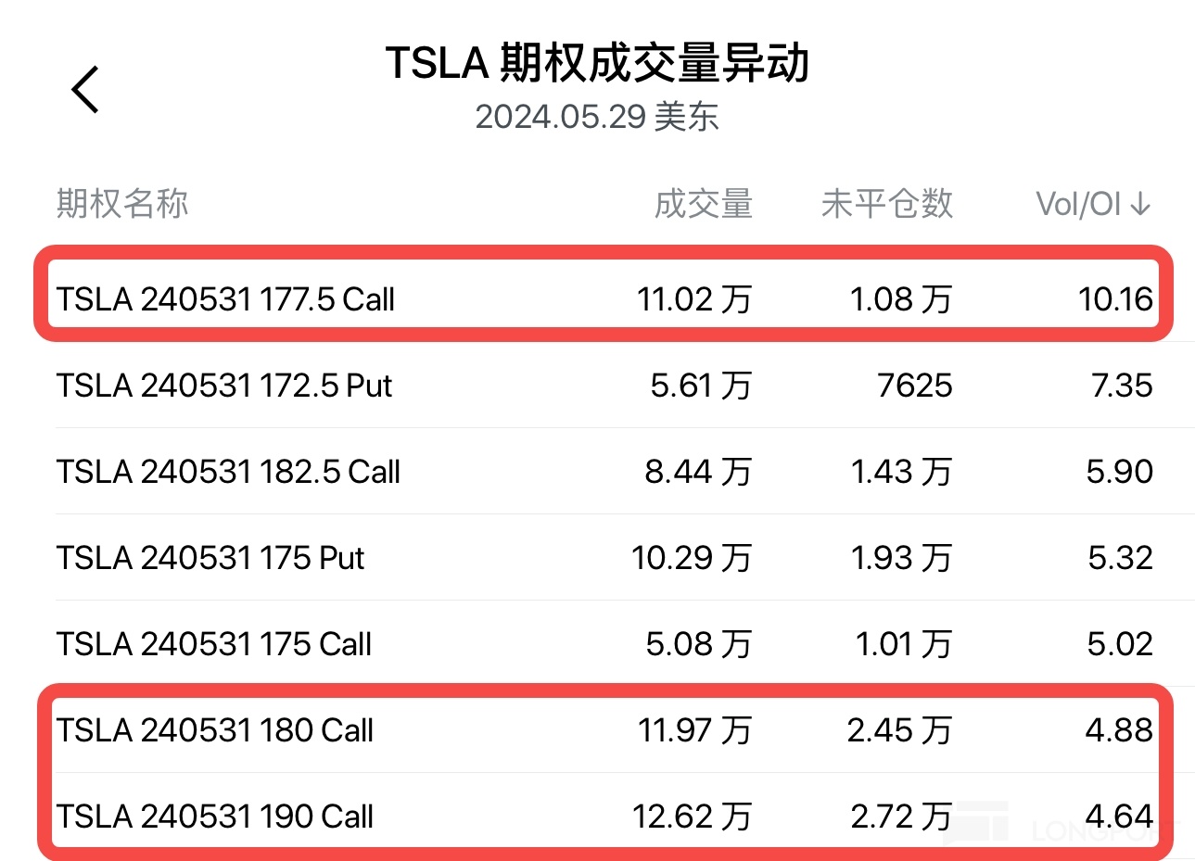Sort by 成交量 column header

(703, 204)
